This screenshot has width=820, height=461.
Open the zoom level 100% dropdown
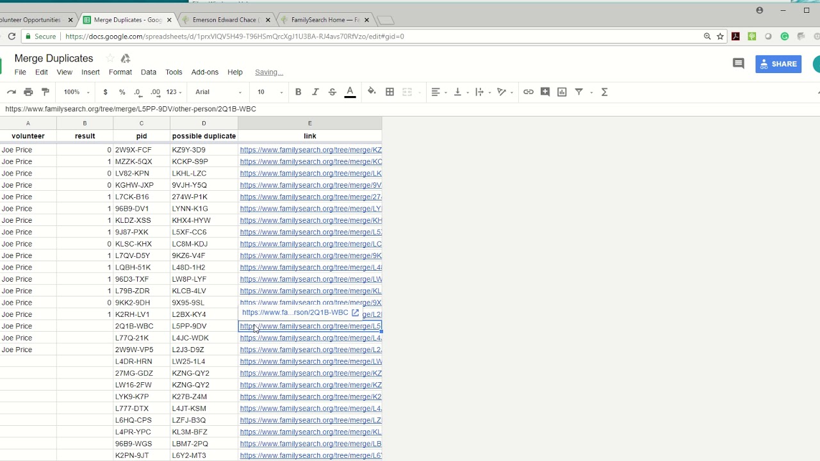coord(76,92)
